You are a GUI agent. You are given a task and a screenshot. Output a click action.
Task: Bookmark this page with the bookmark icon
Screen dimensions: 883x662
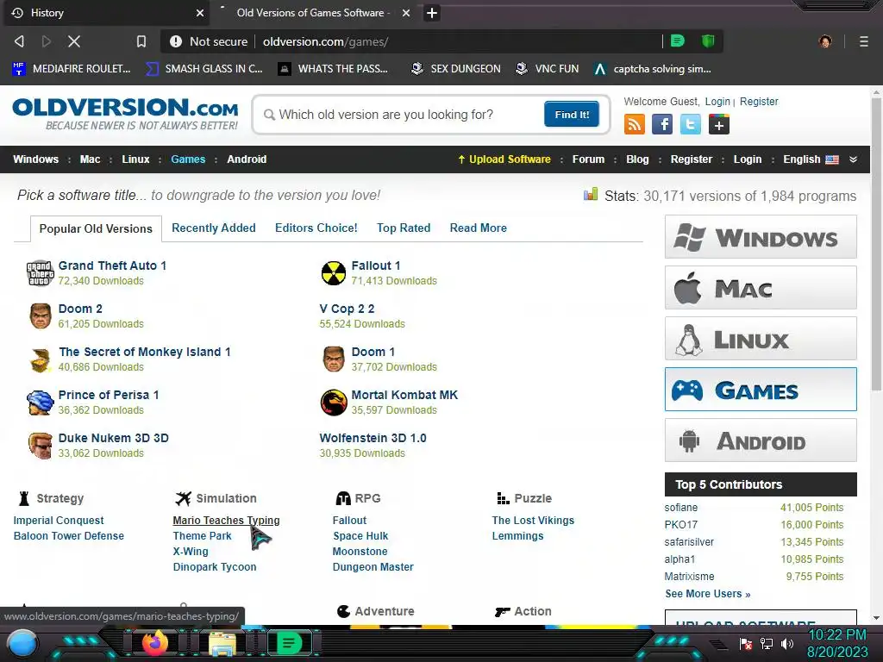141,41
